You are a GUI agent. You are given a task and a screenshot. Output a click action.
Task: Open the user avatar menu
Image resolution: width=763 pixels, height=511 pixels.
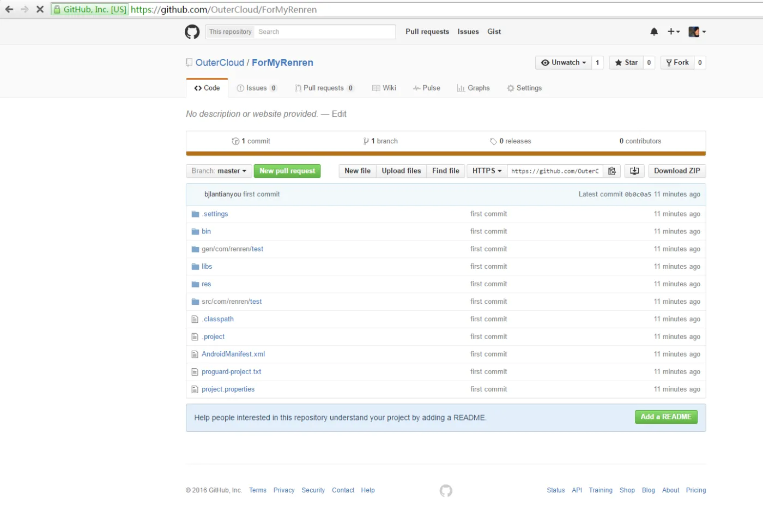pos(697,32)
